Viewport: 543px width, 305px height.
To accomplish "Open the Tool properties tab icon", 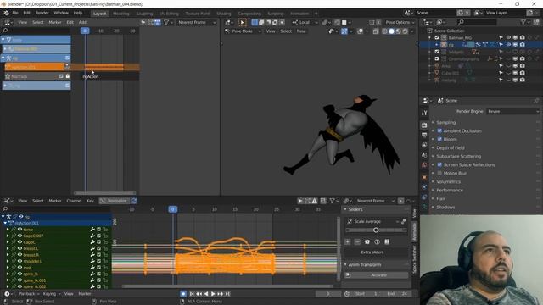I will pos(424,113).
